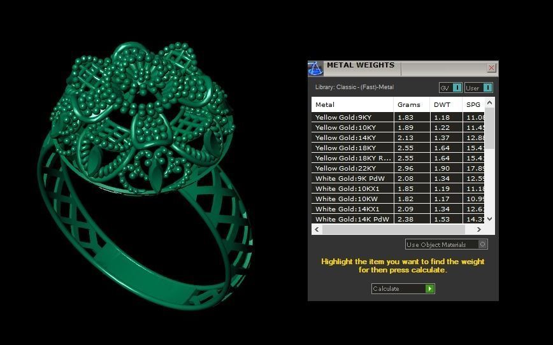
Task: Click the 1.53 DWT value
Action: pyautogui.click(x=442, y=219)
